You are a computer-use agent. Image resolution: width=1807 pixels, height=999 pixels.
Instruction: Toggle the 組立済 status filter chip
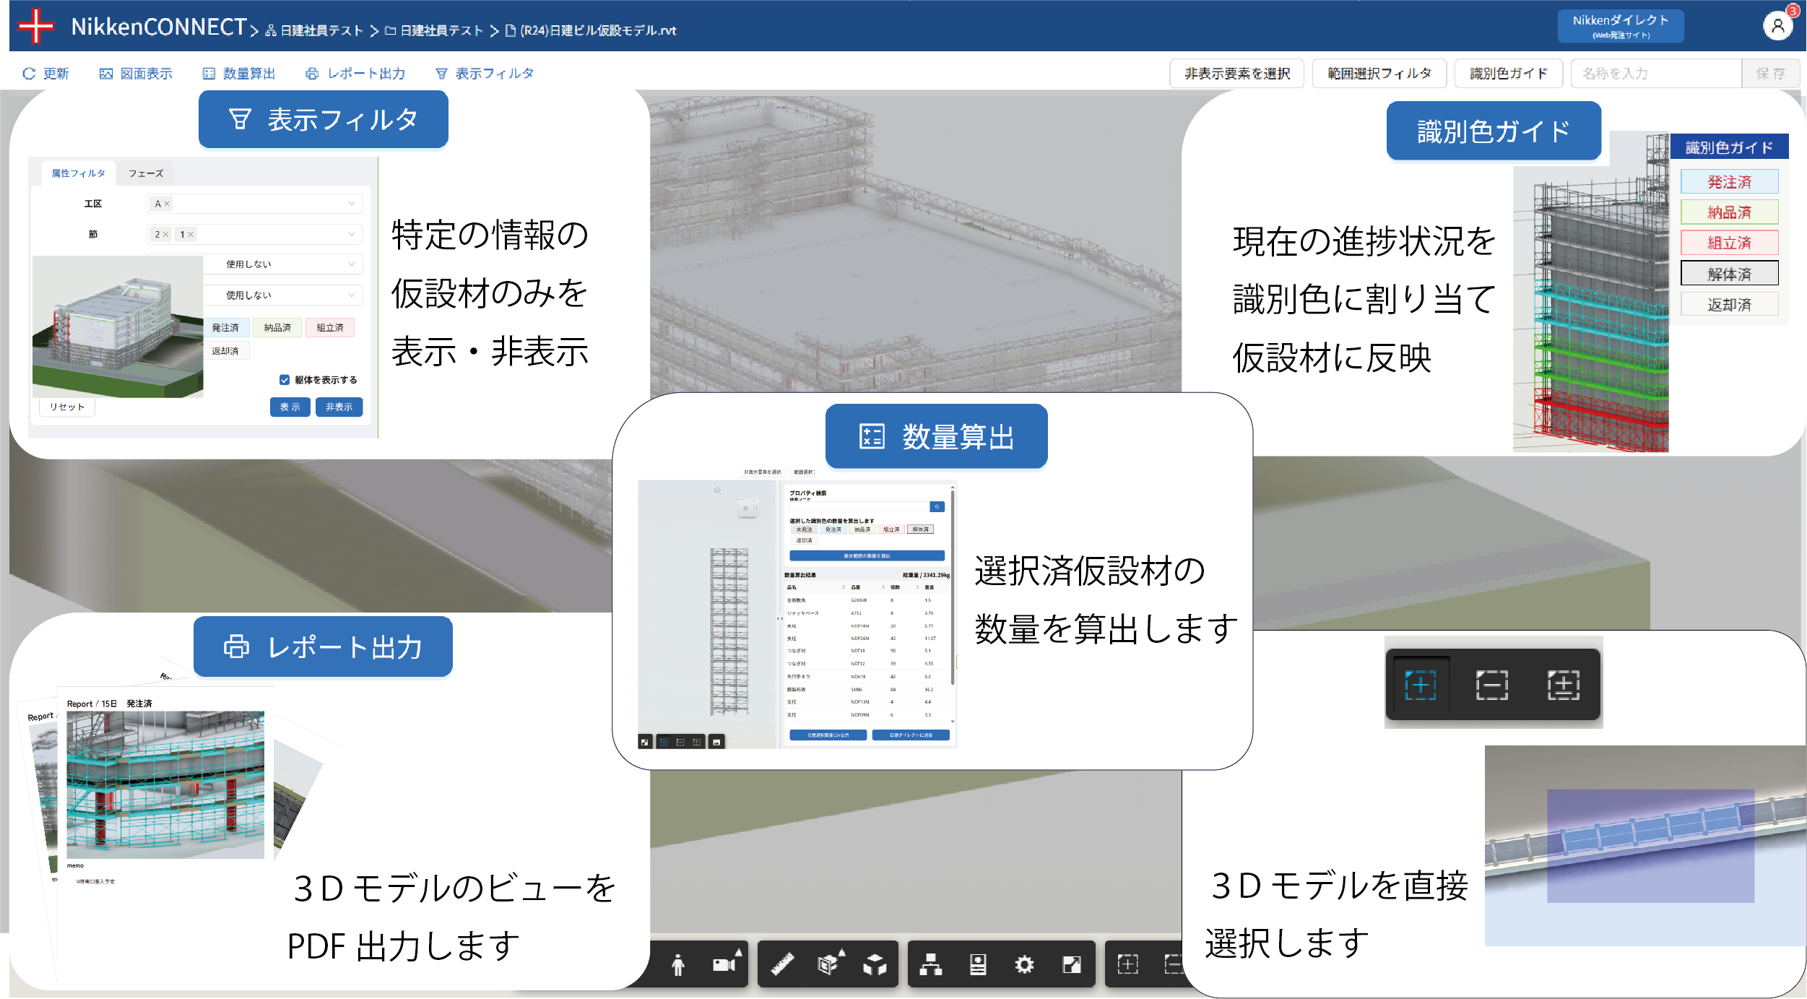click(330, 328)
